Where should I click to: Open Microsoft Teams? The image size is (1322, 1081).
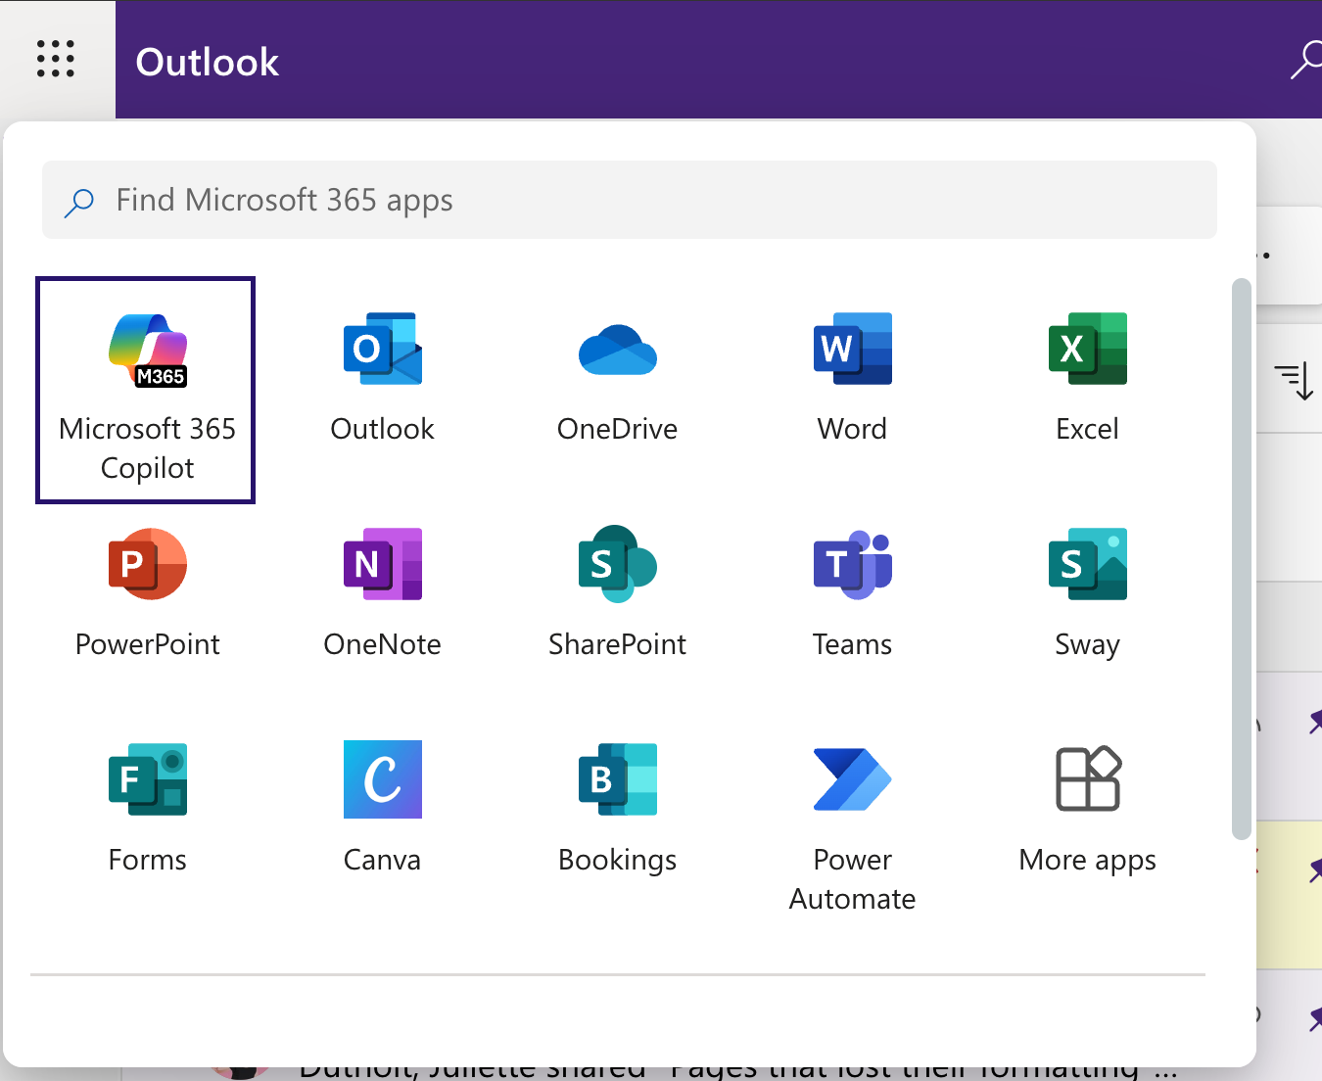[852, 593]
